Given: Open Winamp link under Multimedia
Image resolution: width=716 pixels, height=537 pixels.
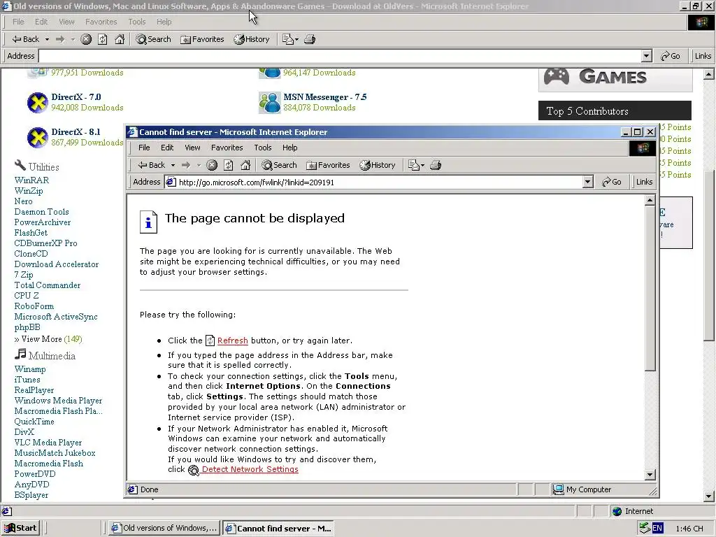Looking at the screenshot, I should point(30,369).
